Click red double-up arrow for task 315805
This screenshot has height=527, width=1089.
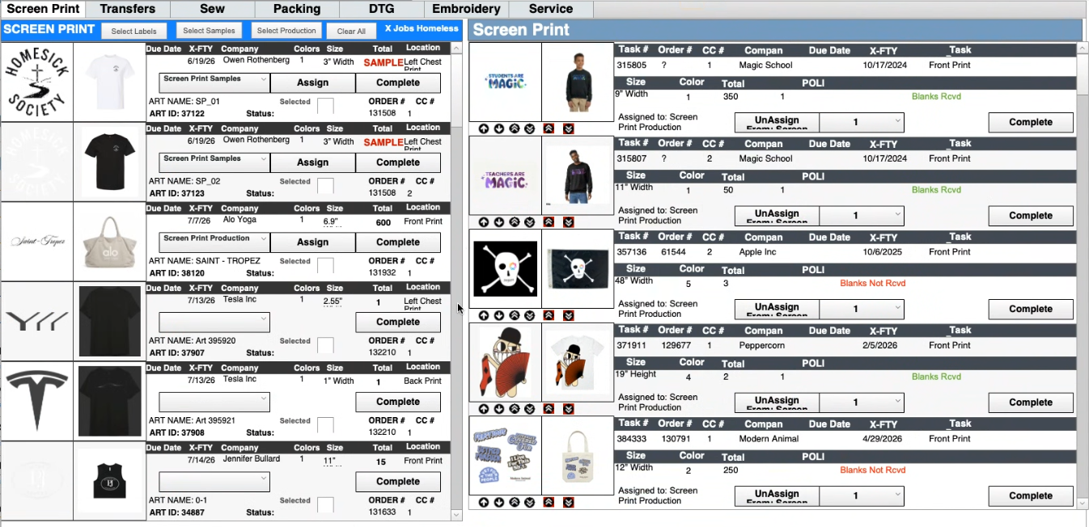coord(549,129)
